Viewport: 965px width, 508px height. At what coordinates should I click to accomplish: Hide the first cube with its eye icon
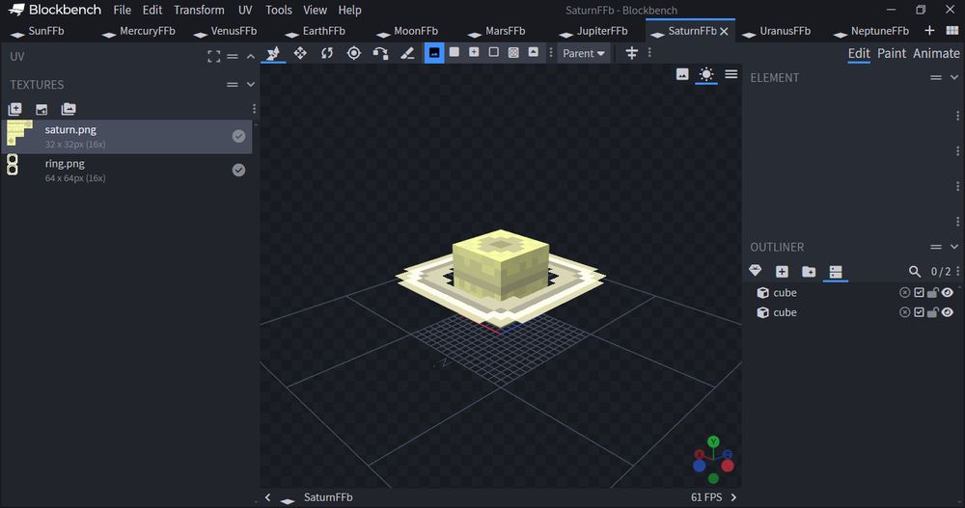[x=948, y=293]
